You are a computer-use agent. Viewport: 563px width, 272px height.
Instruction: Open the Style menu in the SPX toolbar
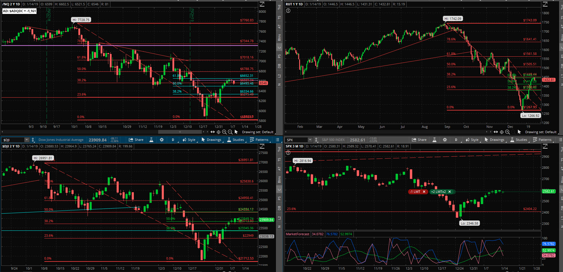tap(472, 140)
